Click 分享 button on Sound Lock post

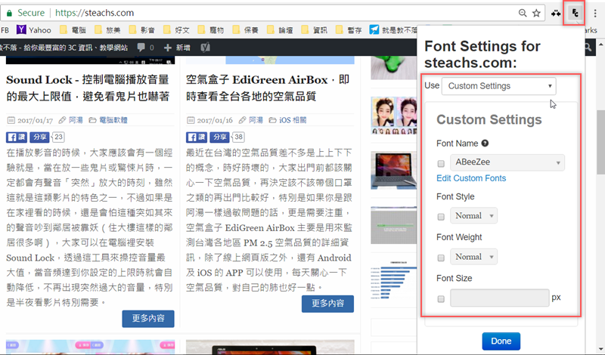tap(40, 137)
